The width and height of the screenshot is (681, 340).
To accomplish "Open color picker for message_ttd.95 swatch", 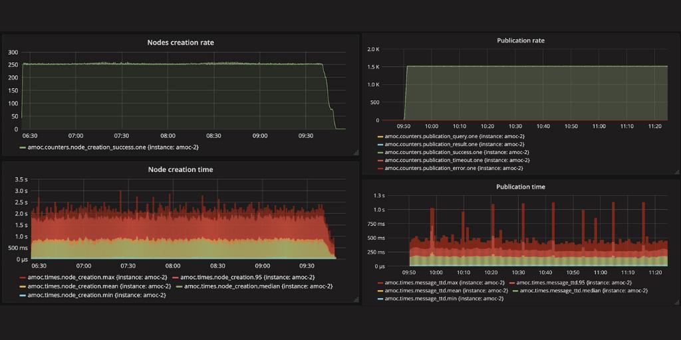I will 512,283.
